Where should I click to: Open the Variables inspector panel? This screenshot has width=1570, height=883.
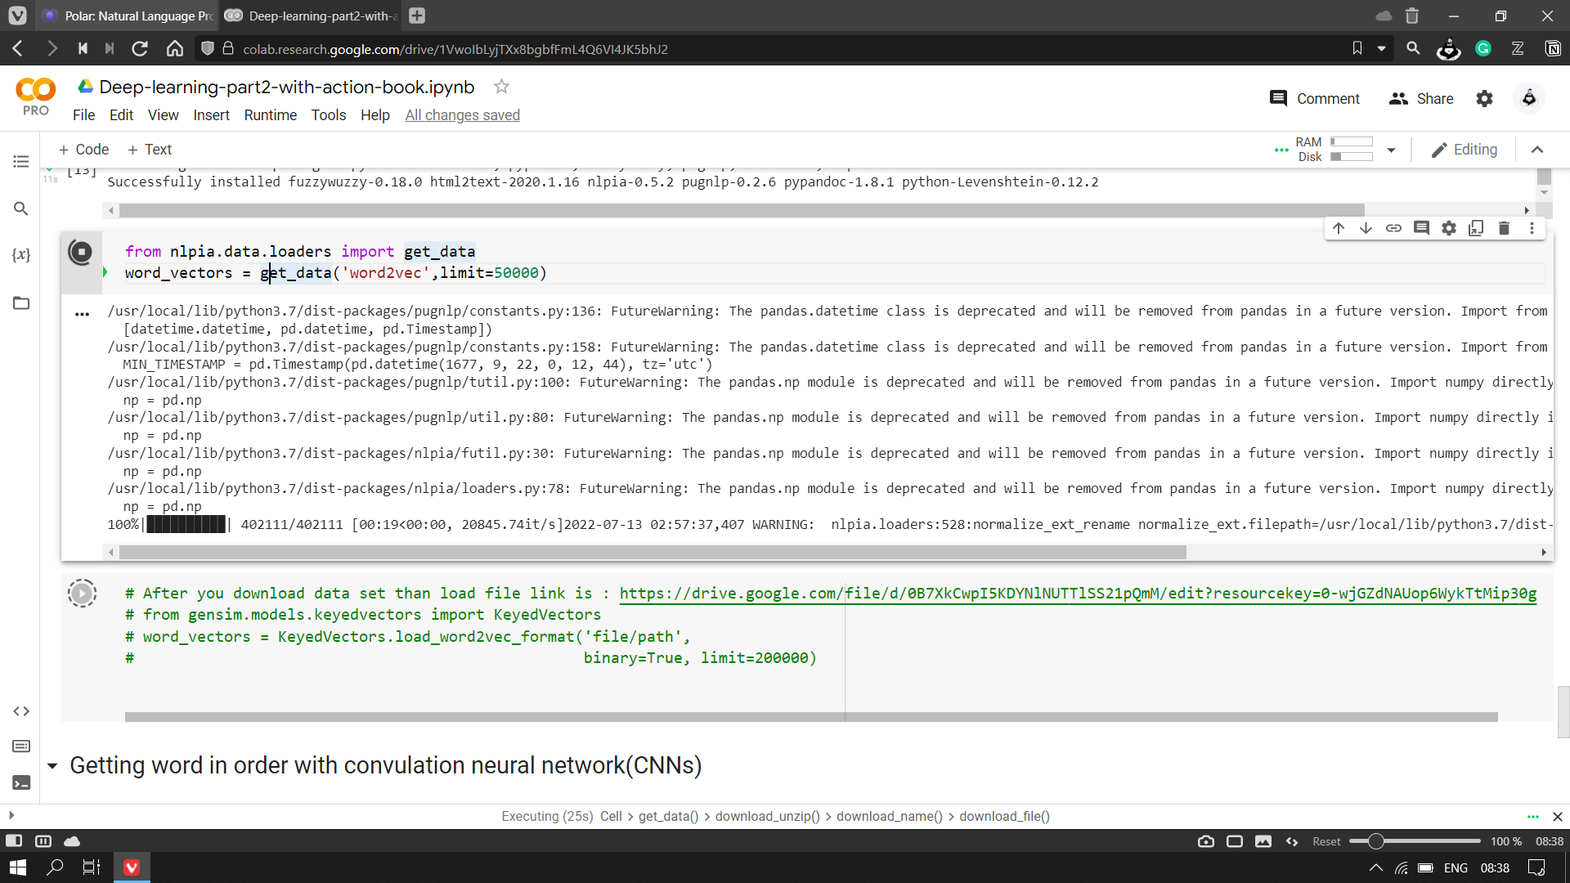coord(21,255)
